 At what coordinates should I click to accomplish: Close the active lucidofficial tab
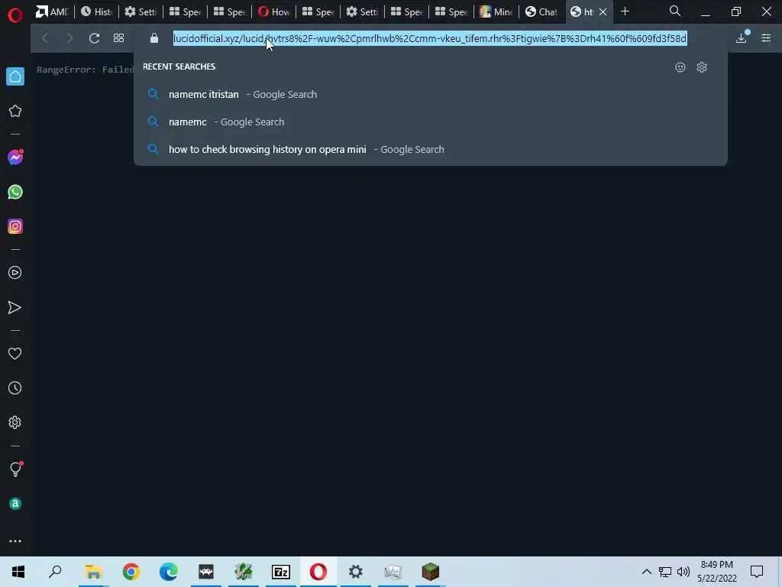point(603,11)
